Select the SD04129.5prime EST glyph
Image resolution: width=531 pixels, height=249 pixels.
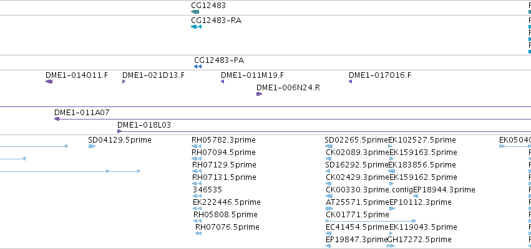click(x=92, y=146)
